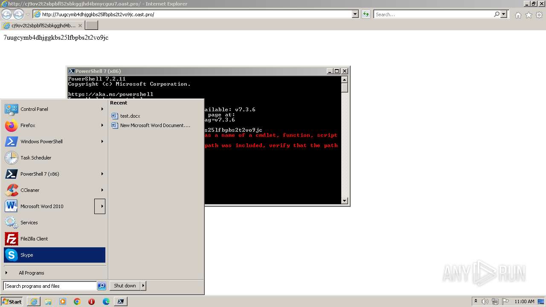Open Internet Explorer Tools gear
Image resolution: width=546 pixels, height=307 pixels.
(539, 15)
